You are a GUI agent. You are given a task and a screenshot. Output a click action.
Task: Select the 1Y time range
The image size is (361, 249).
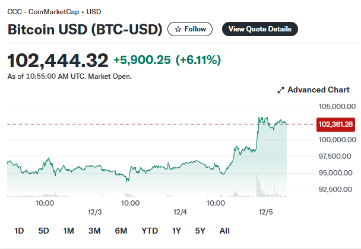176,231
